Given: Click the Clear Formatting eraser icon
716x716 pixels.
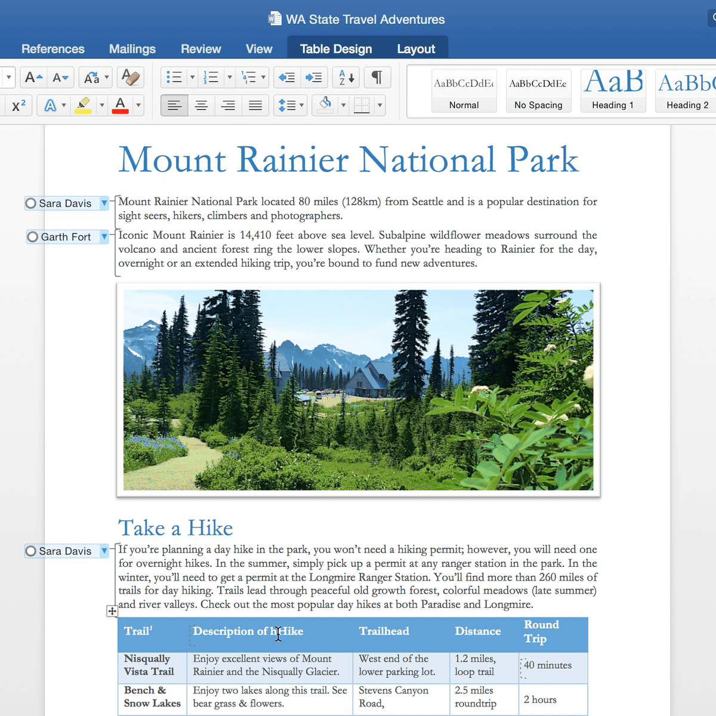Looking at the screenshot, I should click(x=130, y=78).
